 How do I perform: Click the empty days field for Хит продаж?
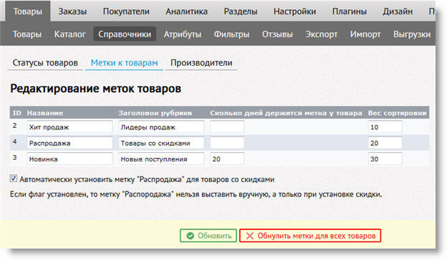[x=227, y=127]
